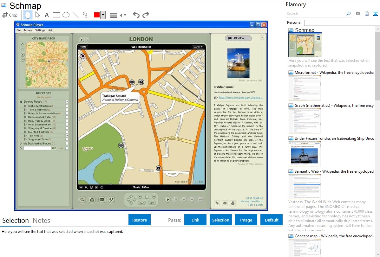Image resolution: width=380 pixels, height=257 pixels.
Task: Check the Hotels & Accommodation checkbox
Action: 67,113
